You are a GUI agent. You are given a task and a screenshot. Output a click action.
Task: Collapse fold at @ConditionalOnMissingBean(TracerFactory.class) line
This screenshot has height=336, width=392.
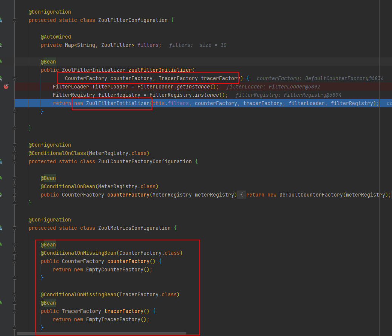tap(14, 295)
